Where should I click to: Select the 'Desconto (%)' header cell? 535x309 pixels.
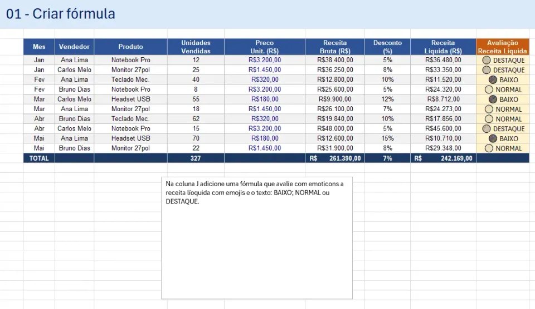click(x=387, y=47)
